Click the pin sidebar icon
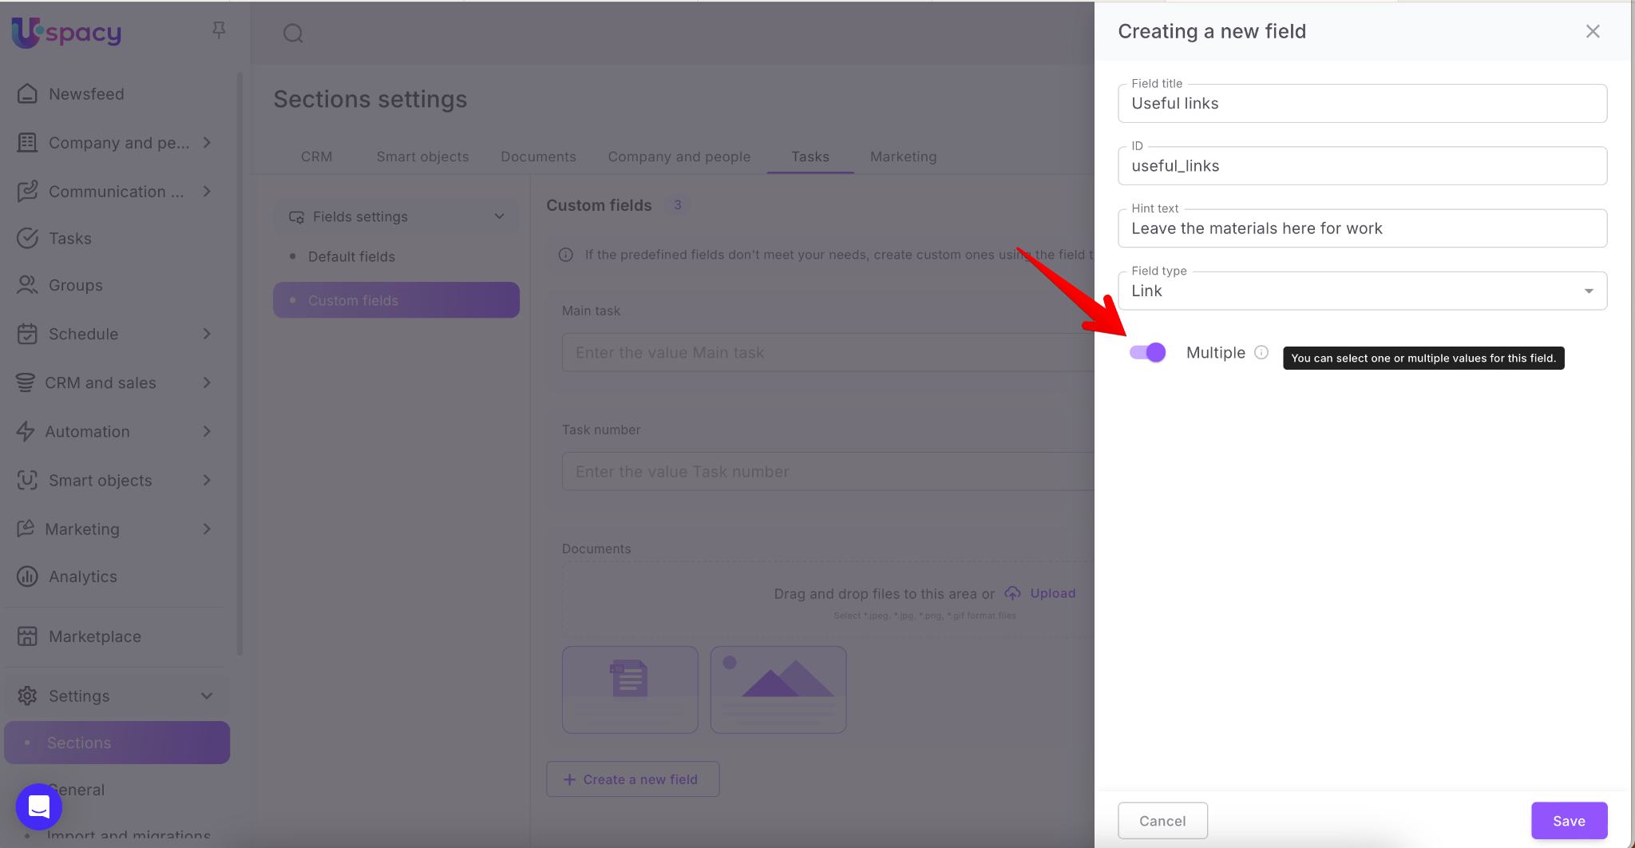Image resolution: width=1635 pixels, height=848 pixels. [219, 30]
